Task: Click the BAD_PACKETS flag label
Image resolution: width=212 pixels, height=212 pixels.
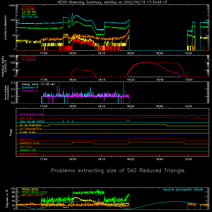Action: point(29,154)
